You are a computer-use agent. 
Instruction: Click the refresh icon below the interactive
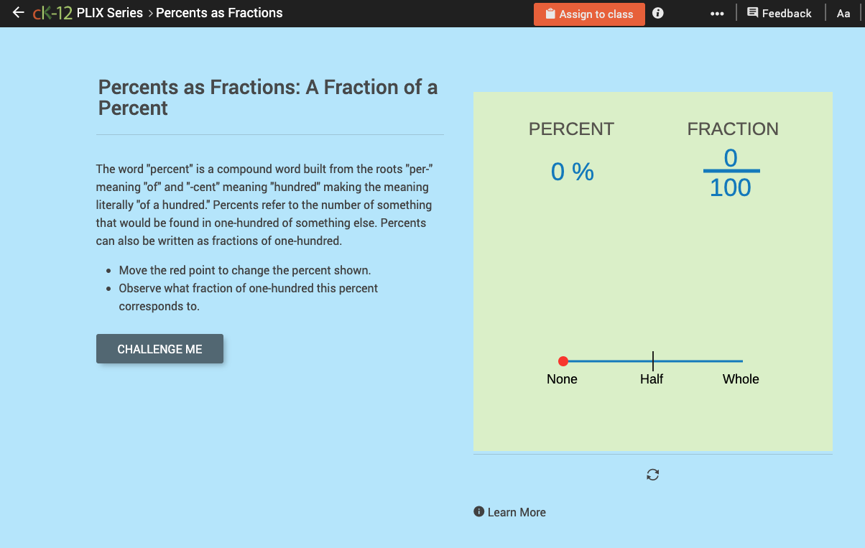(x=652, y=475)
